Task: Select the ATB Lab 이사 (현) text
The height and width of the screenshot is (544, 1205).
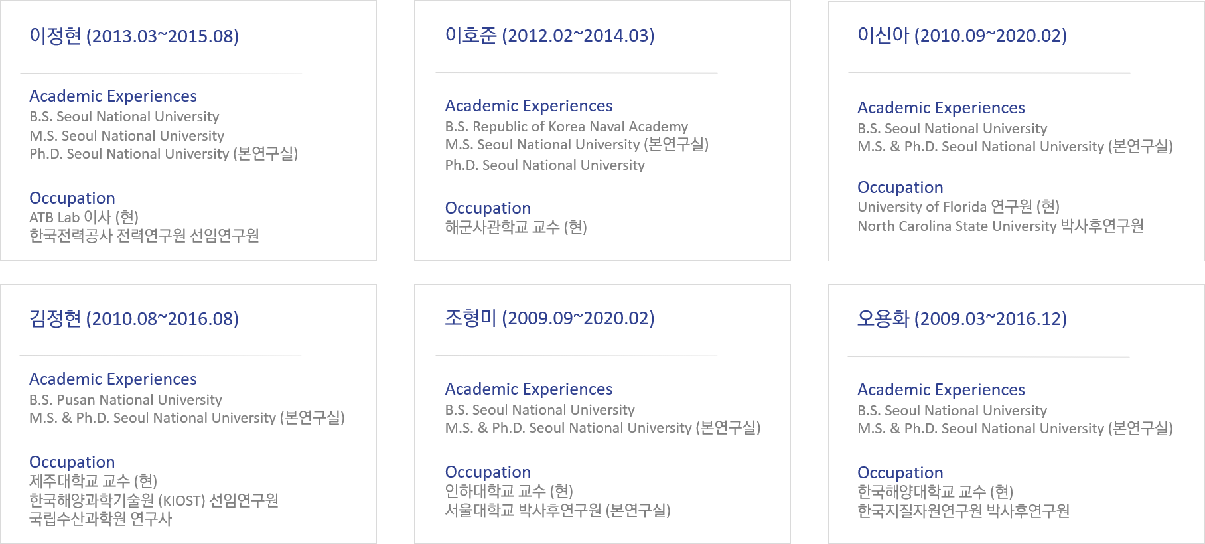Action: pos(84,217)
